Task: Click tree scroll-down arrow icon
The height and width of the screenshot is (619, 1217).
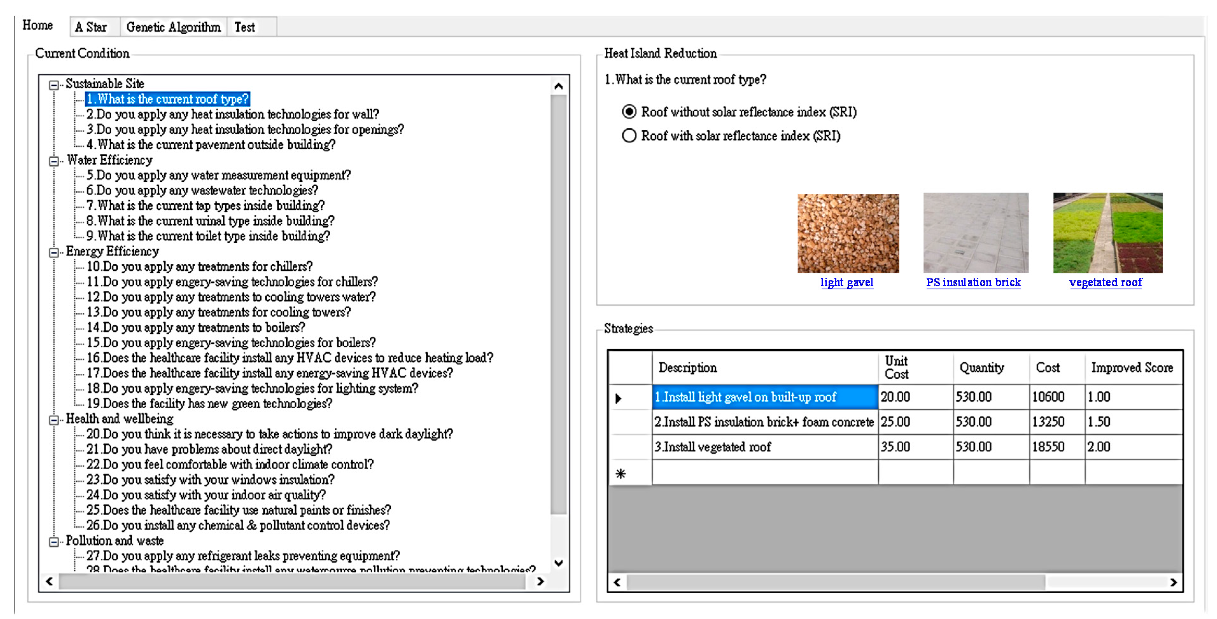Action: (558, 563)
